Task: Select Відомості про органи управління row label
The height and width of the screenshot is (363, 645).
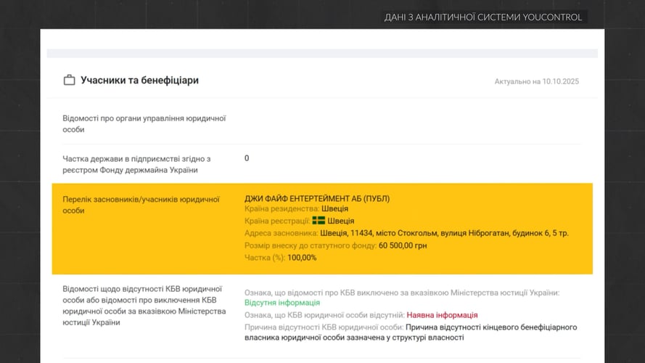Action: pos(144,123)
